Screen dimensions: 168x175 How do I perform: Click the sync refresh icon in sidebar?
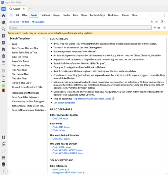point(3,152)
